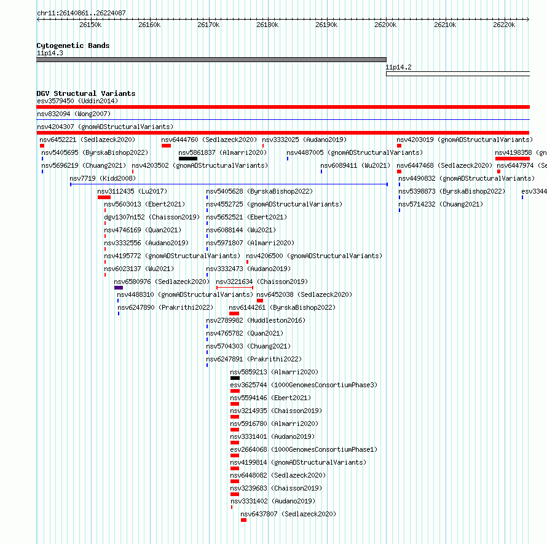Click nsv4203502 (gnomADStructuralVariants) label

coord(200,165)
